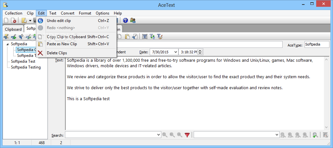
Task: Click the '468' value in status bar
Action: [x=42, y=143]
